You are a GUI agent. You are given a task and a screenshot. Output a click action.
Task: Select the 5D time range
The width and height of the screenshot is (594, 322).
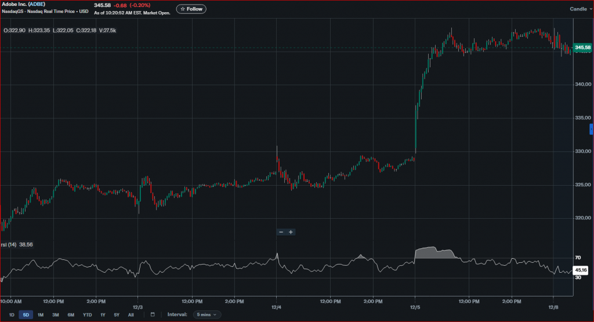pos(26,314)
